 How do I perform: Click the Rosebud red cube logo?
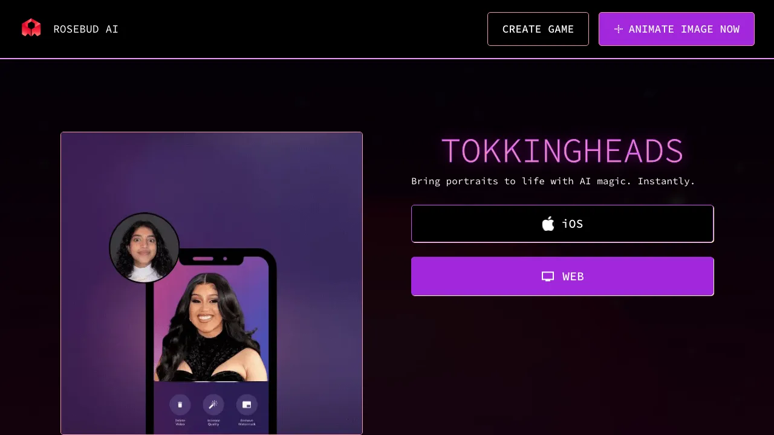tap(31, 28)
